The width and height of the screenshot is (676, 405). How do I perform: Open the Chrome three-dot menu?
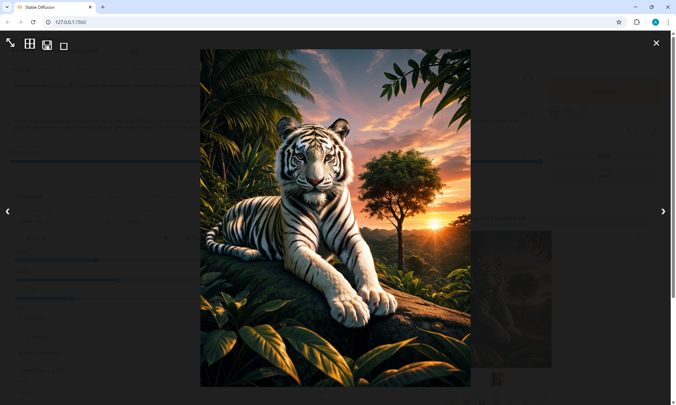(x=668, y=22)
